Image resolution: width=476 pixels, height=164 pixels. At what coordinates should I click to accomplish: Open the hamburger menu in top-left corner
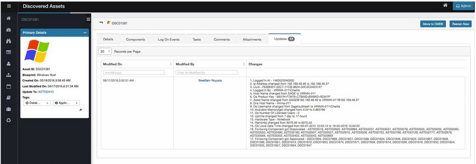9,6
